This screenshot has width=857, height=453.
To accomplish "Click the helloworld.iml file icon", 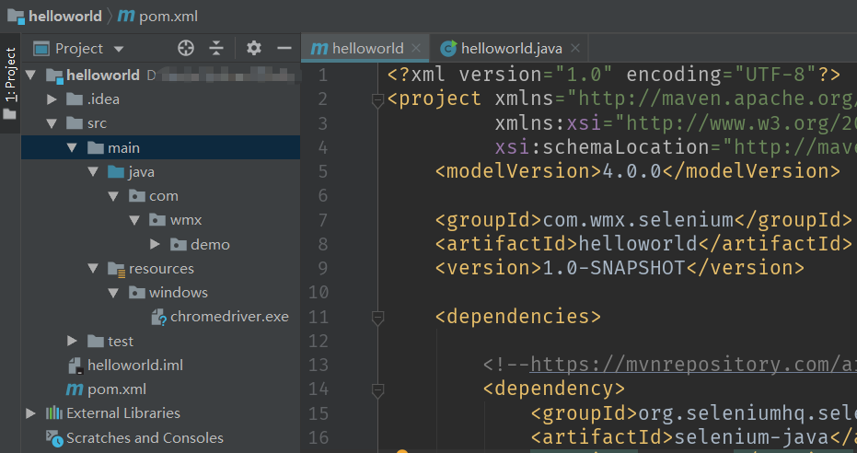I will point(75,365).
